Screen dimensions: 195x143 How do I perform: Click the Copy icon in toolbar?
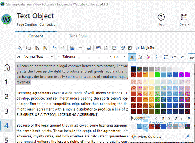click(28, 48)
